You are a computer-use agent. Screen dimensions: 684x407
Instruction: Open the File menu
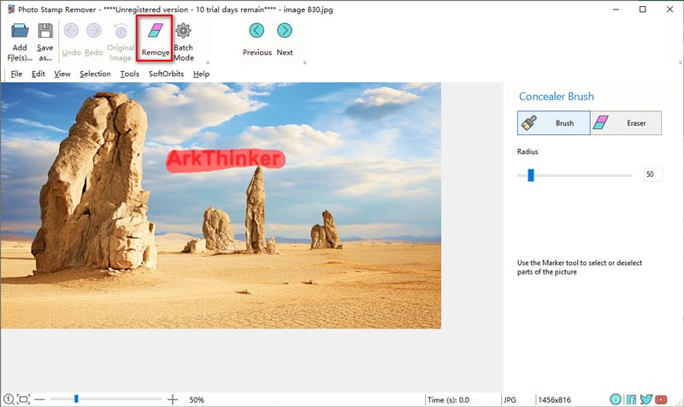click(x=16, y=74)
